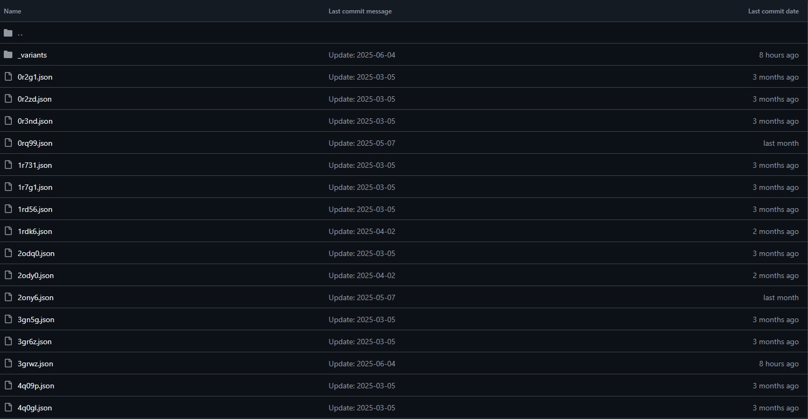Click the file icon next to 0r2g1.json

point(8,77)
